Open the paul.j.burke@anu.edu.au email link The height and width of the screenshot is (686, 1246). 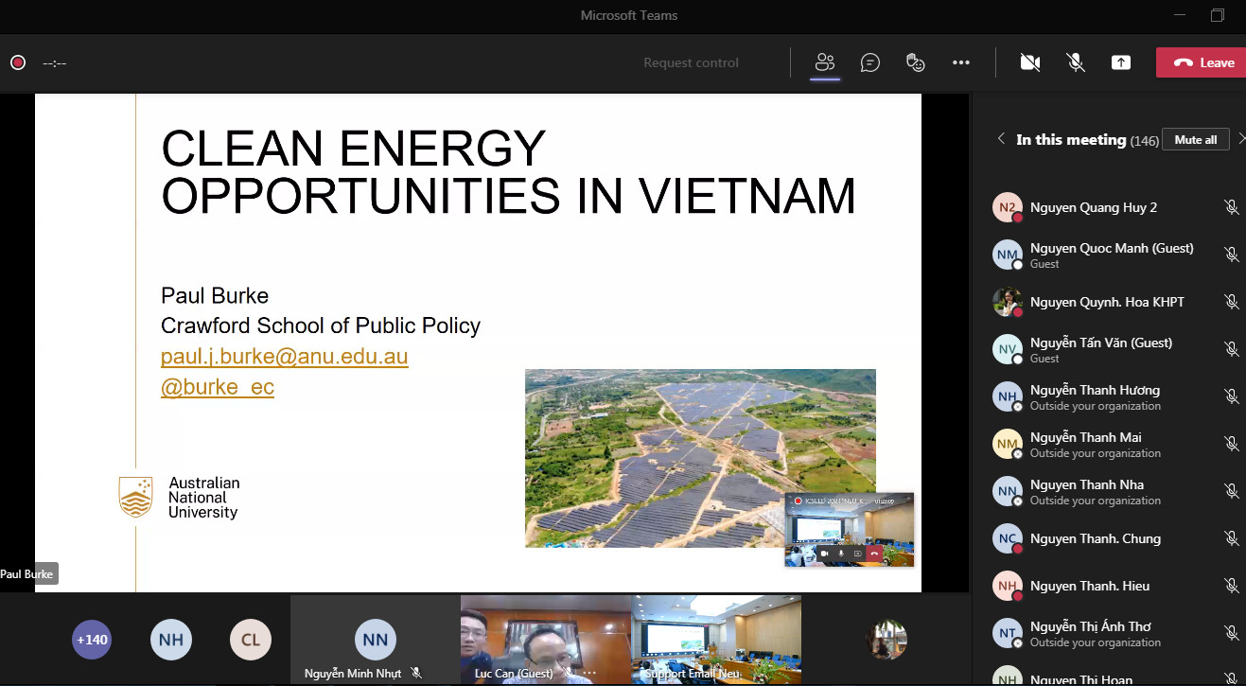pos(284,357)
